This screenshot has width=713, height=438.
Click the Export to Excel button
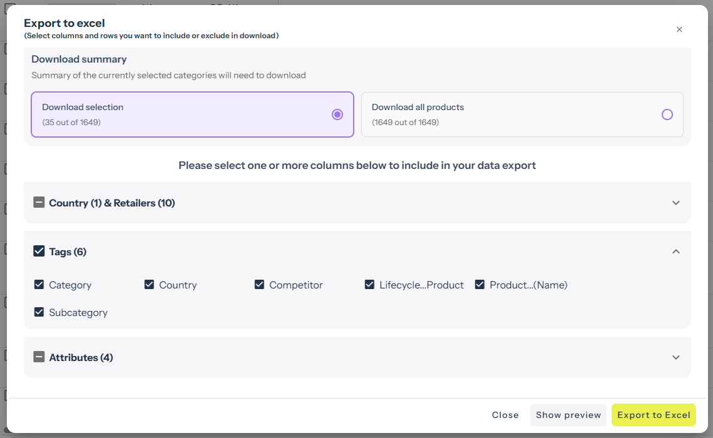(654, 415)
